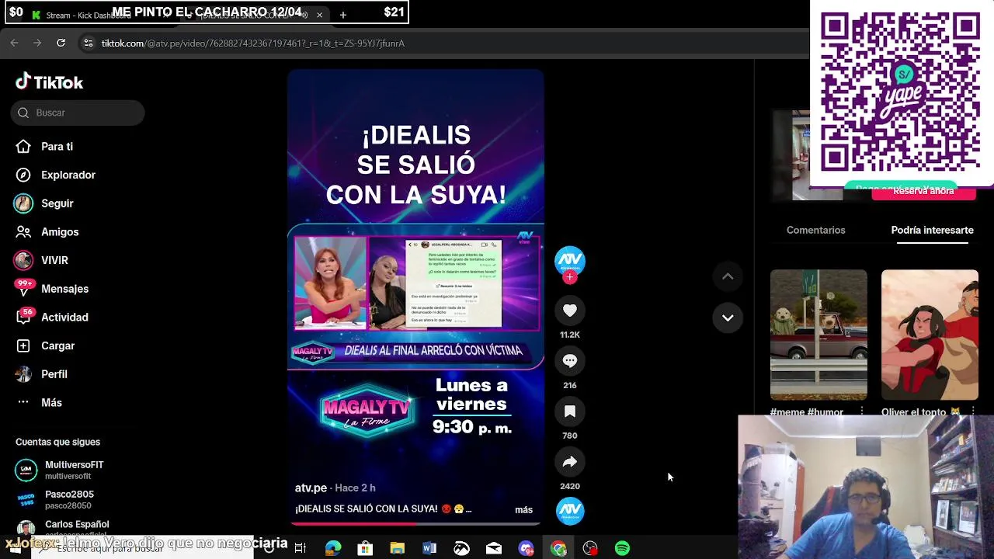Switch to the Podría interesarte tab
Image resolution: width=994 pixels, height=559 pixels.
pyautogui.click(x=932, y=230)
